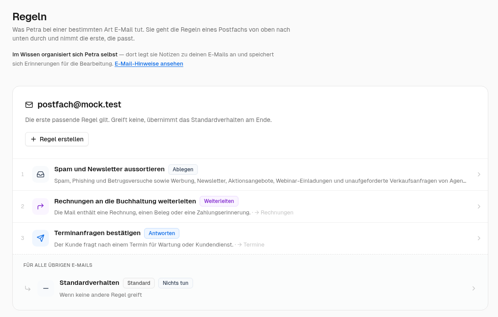Screen dimensions: 498x317
Task: Open the Terminanfragen bestätigen rule chevron
Action: pos(479,238)
